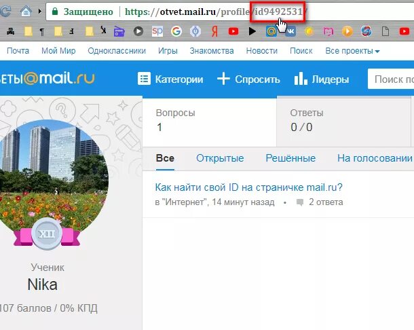Image resolution: width=414 pixels, height=330 pixels.
Task: Open the paragraph mark ¶ bookmark
Action: tap(41, 32)
